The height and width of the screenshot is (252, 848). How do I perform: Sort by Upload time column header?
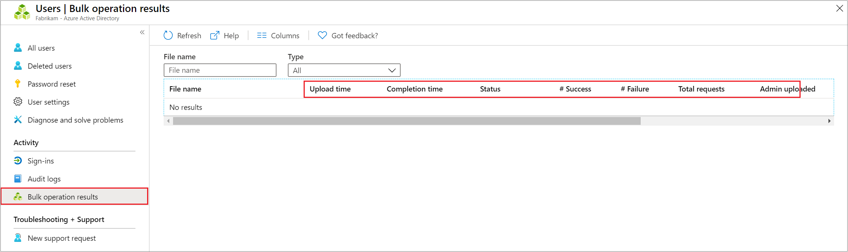(330, 89)
